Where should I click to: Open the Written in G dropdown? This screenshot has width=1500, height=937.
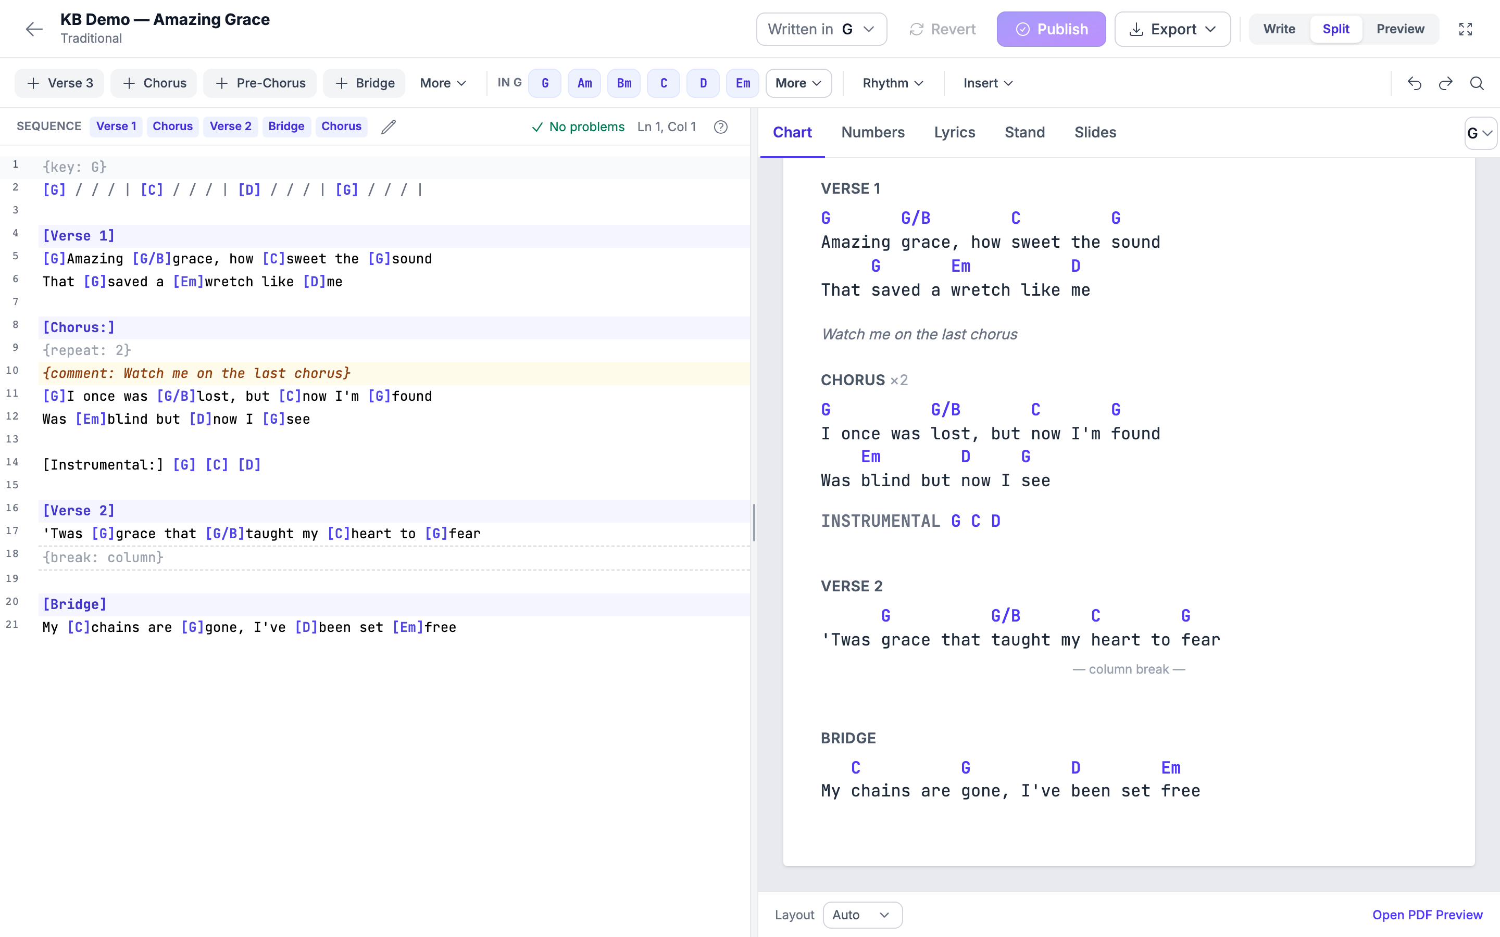point(821,29)
